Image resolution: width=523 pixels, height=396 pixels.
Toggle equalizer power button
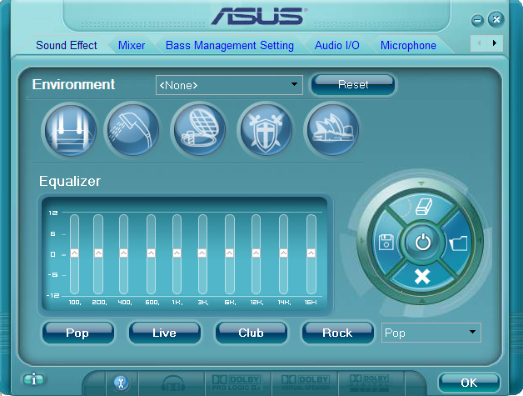click(422, 242)
